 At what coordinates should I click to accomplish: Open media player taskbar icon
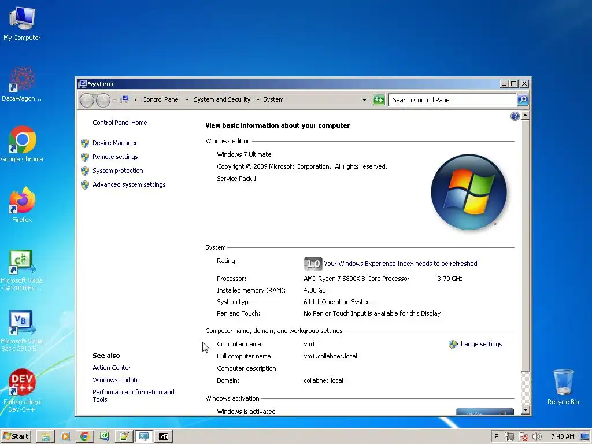(x=65, y=436)
